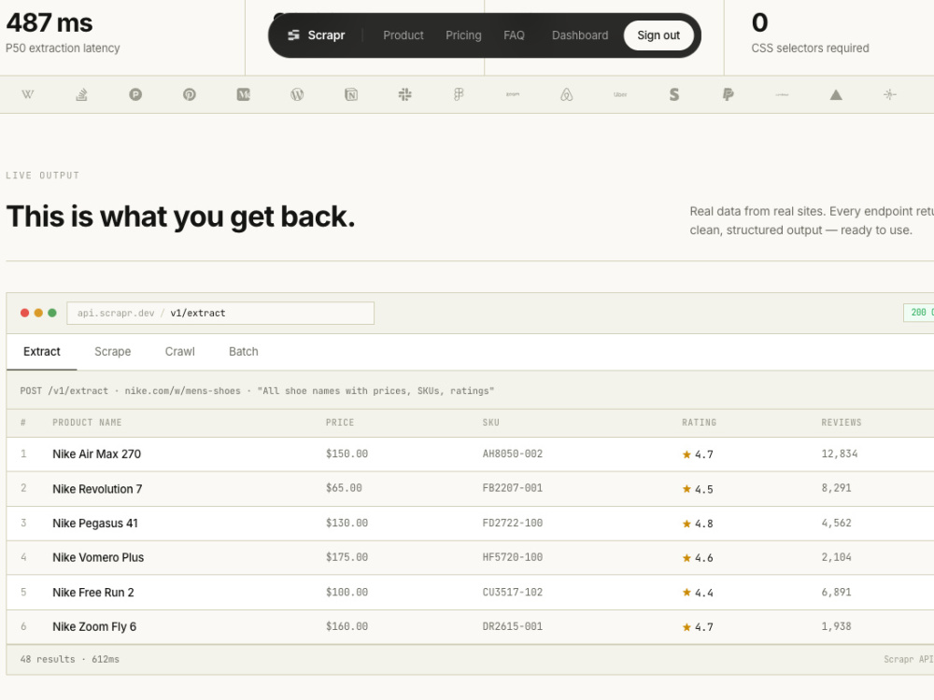Click SKU FD2722-100

tap(512, 524)
